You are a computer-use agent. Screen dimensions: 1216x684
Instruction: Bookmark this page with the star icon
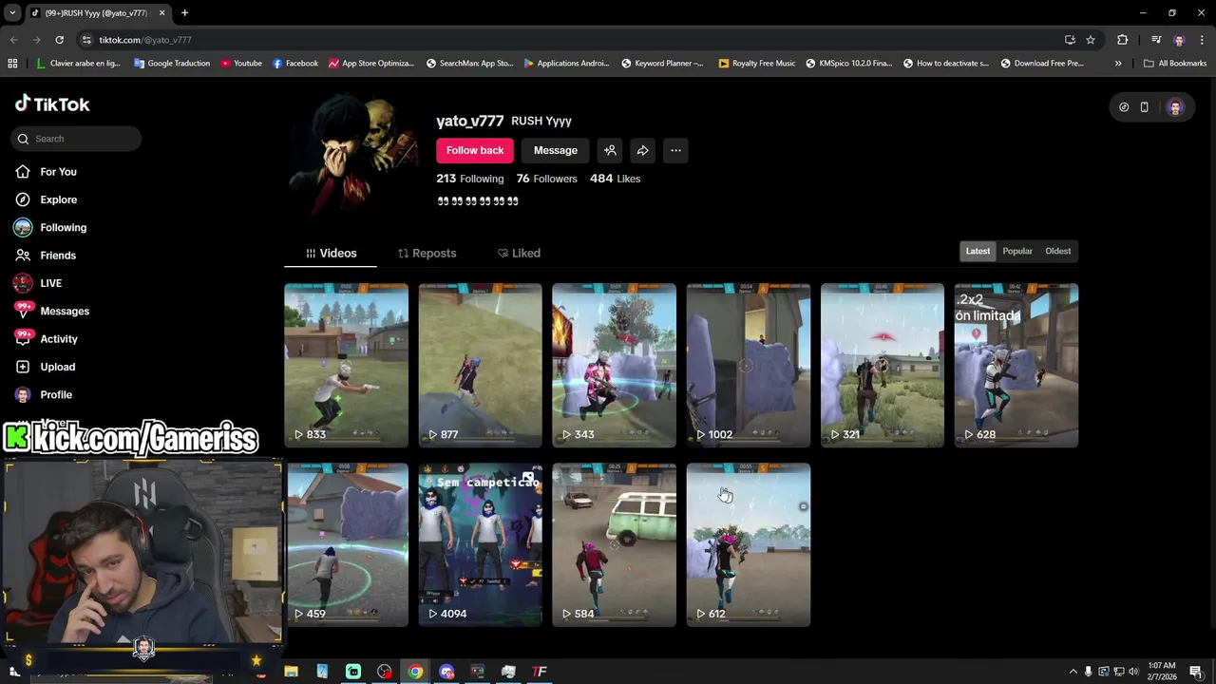tap(1091, 40)
